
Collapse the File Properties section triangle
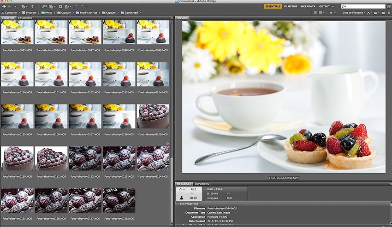[178, 204]
